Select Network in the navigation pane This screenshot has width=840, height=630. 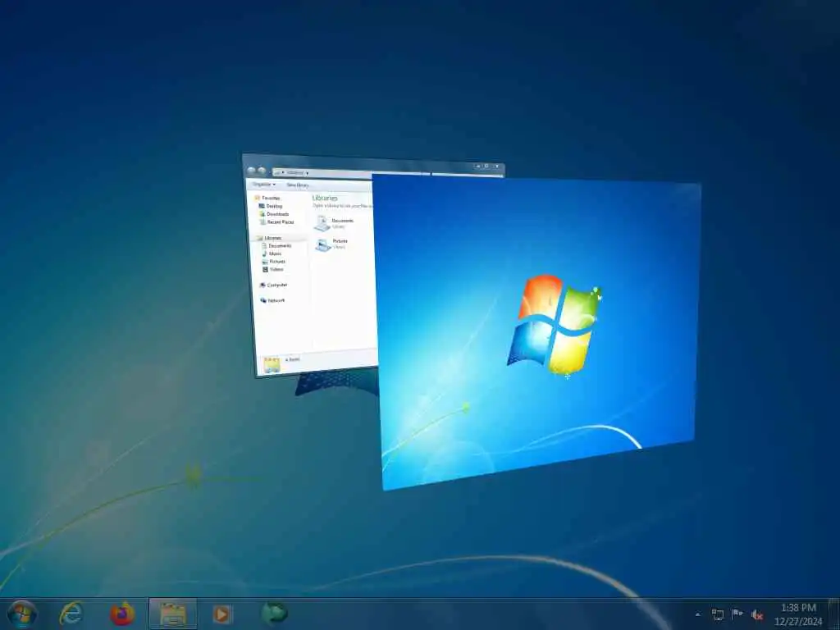click(272, 300)
